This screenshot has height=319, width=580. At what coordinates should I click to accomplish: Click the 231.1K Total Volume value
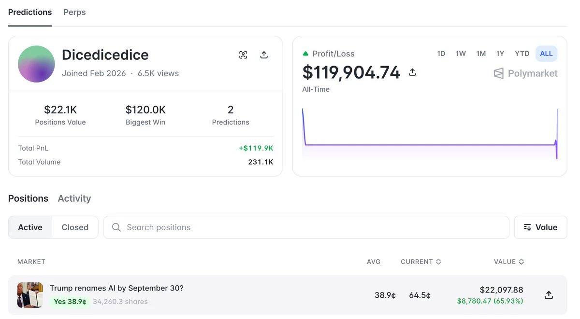pos(261,162)
